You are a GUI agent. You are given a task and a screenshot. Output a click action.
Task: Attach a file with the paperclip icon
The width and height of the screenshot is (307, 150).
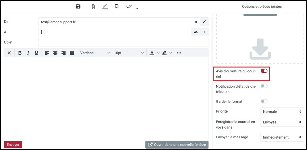coord(93,6)
